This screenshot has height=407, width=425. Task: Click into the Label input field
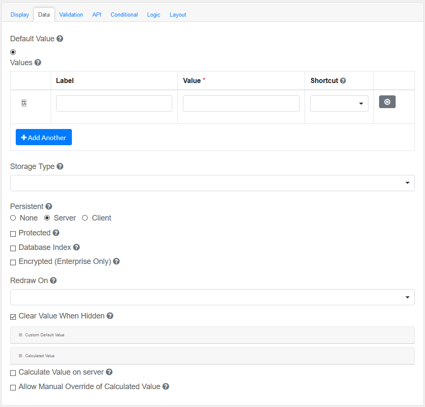click(x=114, y=103)
